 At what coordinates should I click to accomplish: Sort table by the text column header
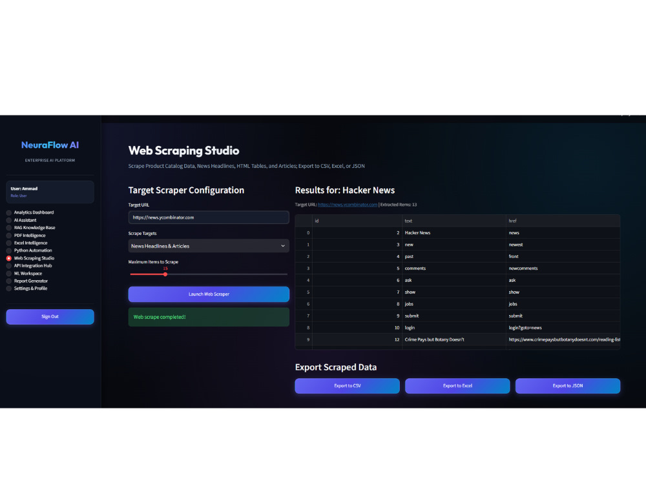pyautogui.click(x=453, y=221)
